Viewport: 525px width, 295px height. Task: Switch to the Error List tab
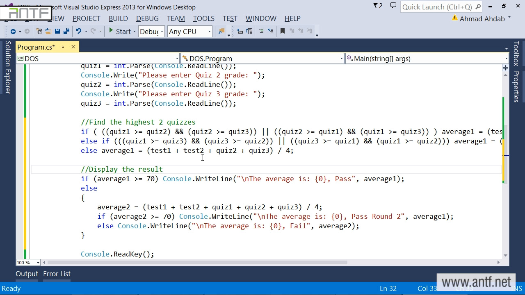click(57, 274)
